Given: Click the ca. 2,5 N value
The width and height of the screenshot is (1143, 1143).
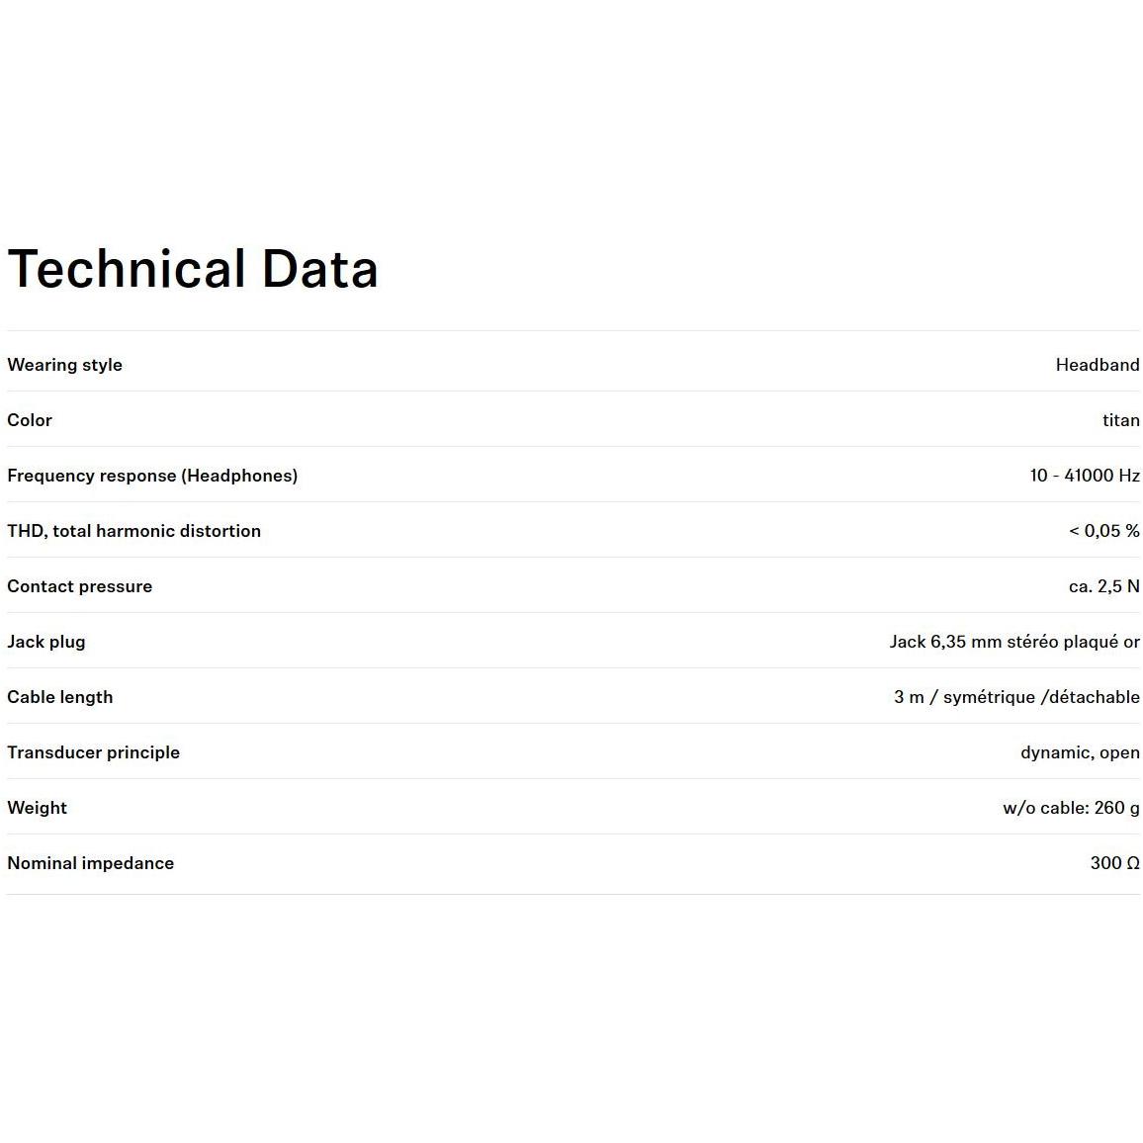Looking at the screenshot, I should coord(1103,586).
